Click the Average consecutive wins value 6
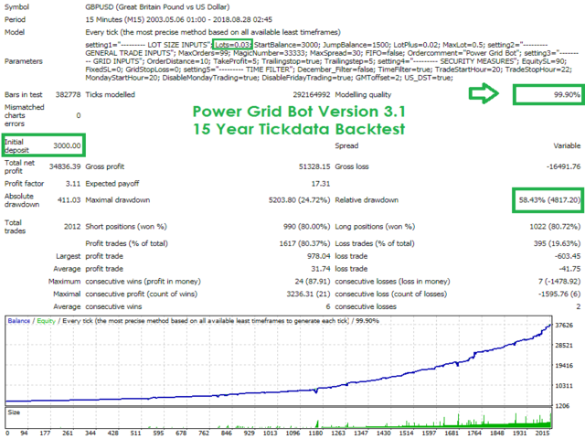This screenshot has width=585, height=439. [x=328, y=307]
